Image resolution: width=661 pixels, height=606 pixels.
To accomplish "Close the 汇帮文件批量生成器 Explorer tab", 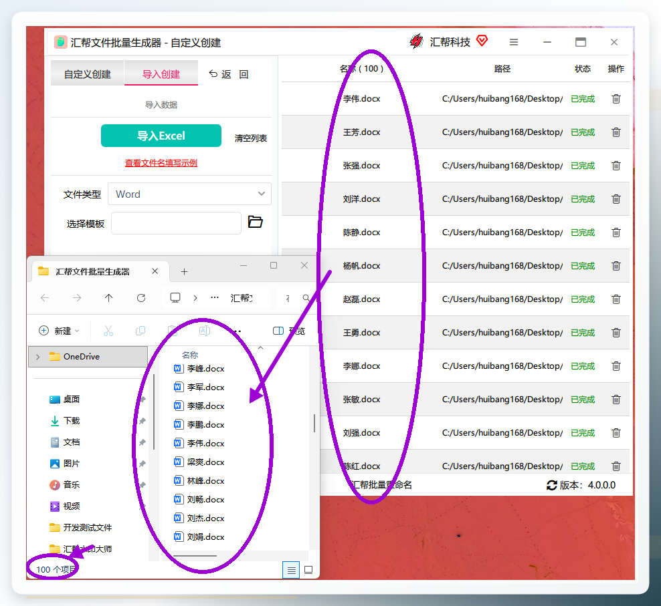I will point(155,271).
